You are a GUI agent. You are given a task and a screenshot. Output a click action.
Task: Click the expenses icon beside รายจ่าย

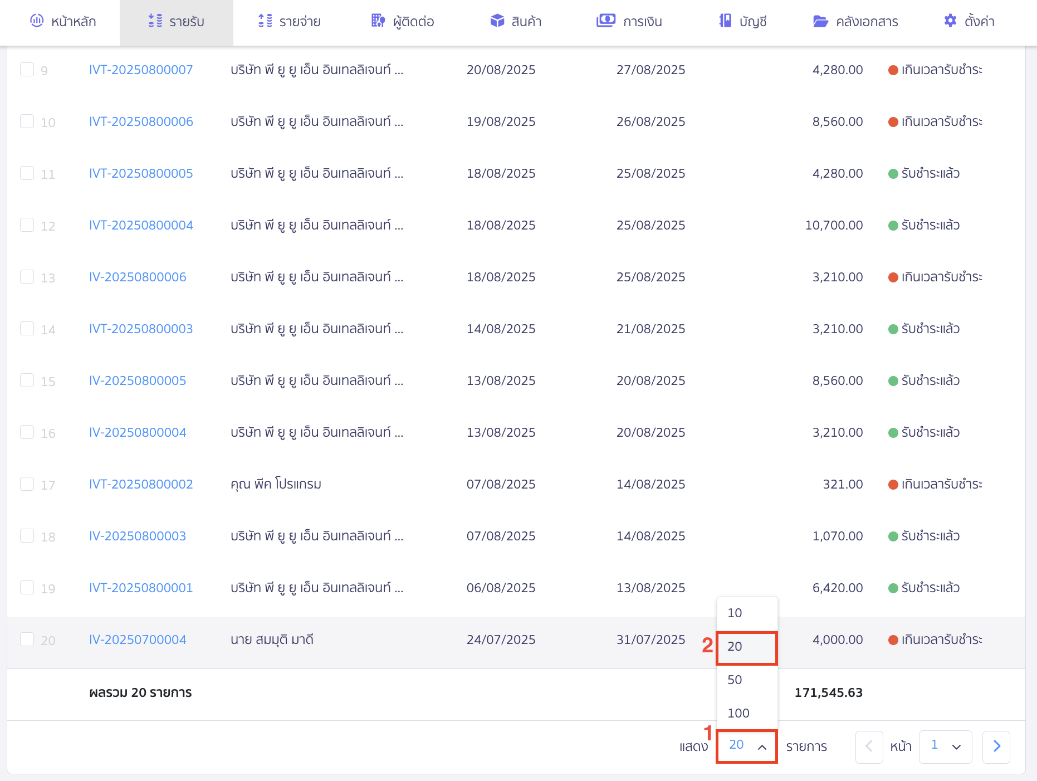click(x=265, y=21)
